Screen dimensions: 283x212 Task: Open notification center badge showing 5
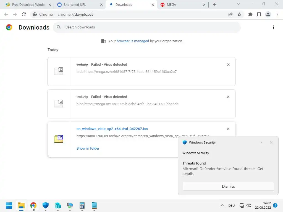[x=275, y=205]
